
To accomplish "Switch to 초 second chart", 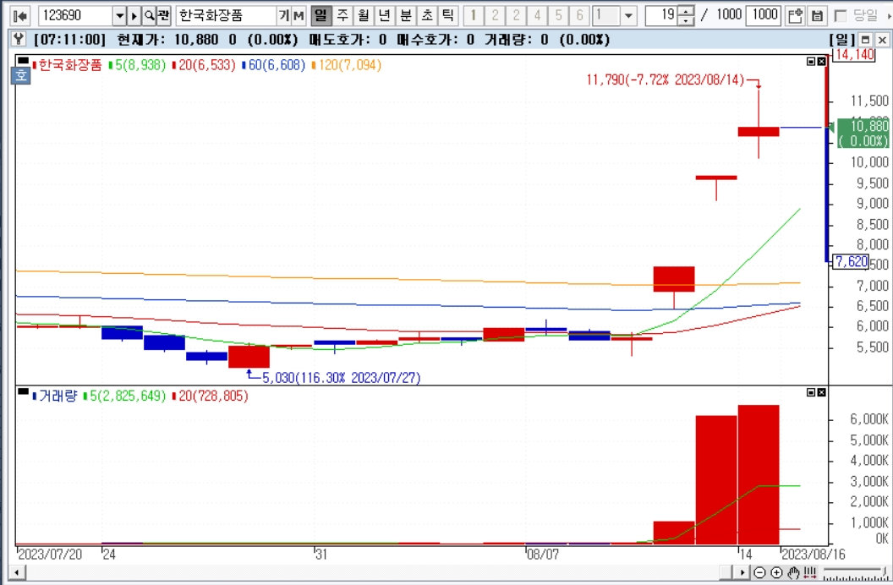I will [x=427, y=16].
